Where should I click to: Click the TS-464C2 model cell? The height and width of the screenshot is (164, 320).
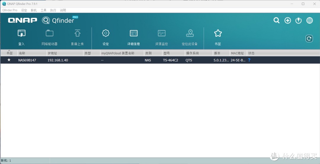coord(170,60)
